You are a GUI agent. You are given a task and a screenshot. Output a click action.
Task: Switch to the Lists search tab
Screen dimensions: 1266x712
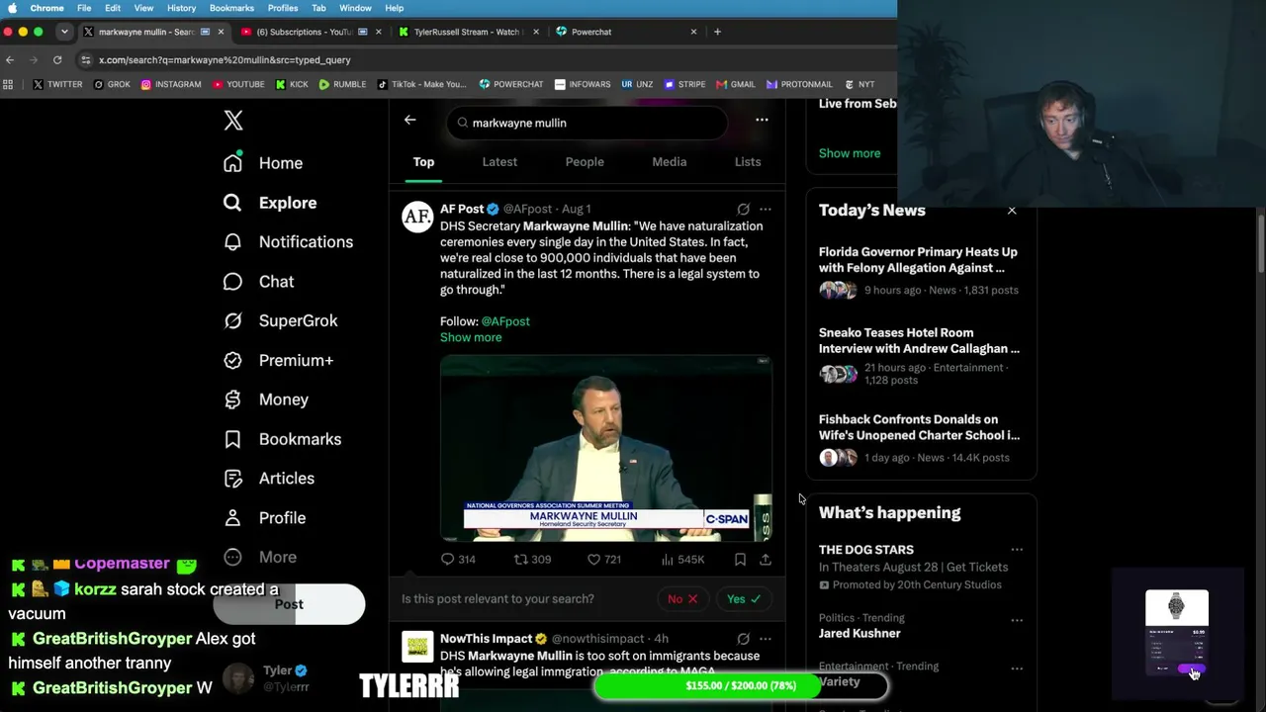(x=748, y=162)
